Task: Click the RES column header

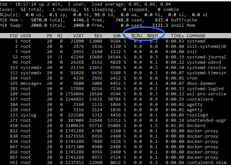Action: [x=98, y=36]
